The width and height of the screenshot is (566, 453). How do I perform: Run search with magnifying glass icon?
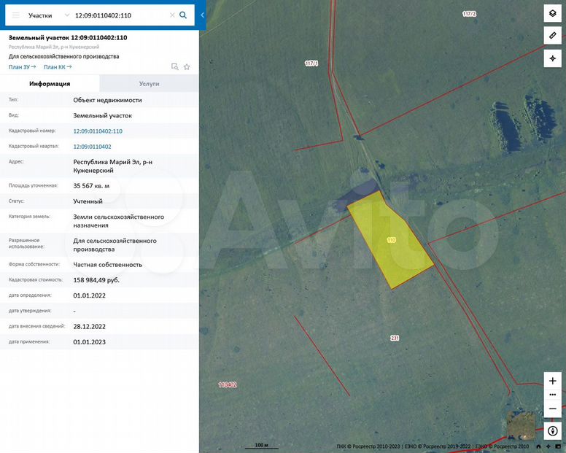point(184,15)
